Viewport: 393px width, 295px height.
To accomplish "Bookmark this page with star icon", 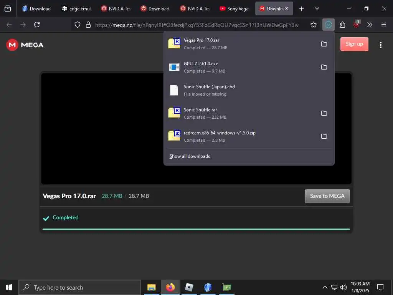I will (313, 25).
